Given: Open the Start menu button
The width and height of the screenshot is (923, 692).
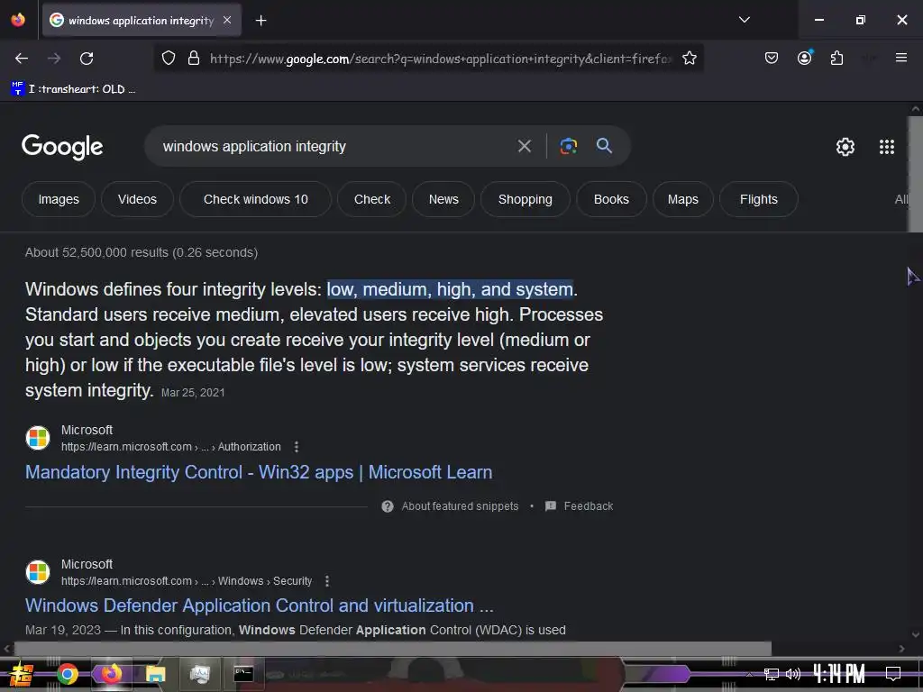Looking at the screenshot, I should 21,674.
